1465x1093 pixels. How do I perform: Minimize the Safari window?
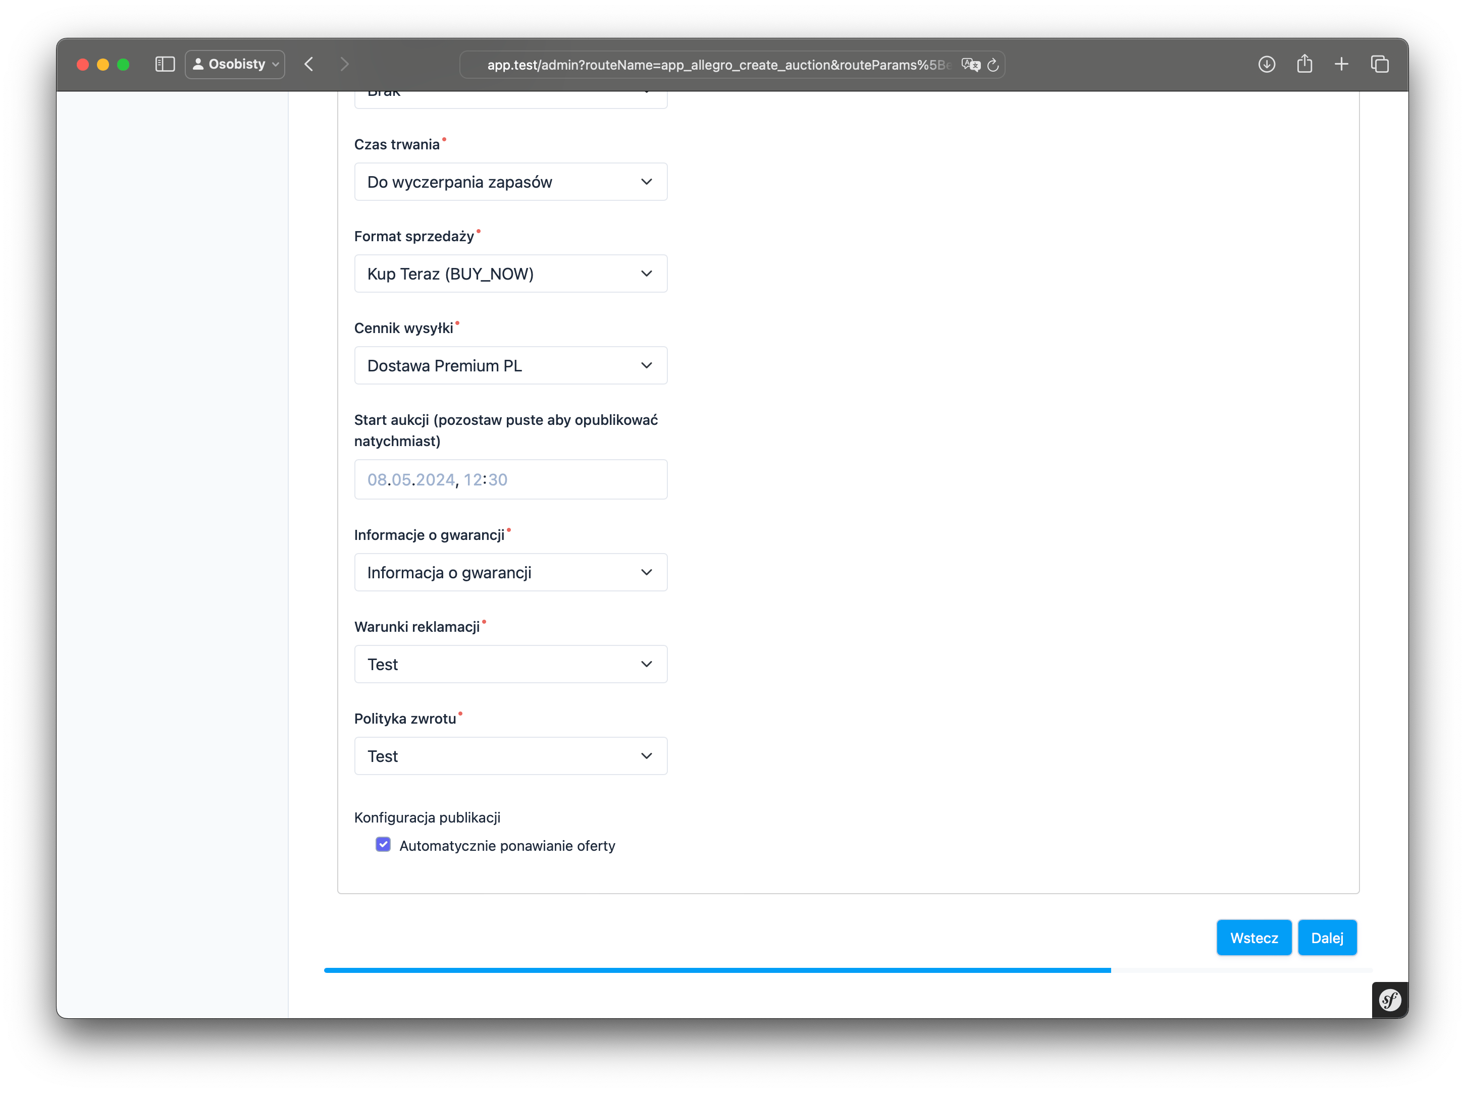[102, 64]
